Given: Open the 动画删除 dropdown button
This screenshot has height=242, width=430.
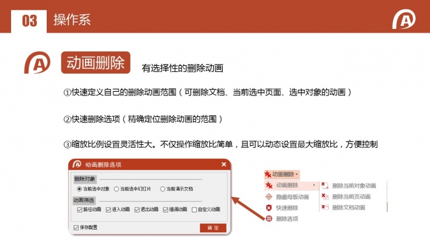Looking at the screenshot, I should click(x=282, y=174).
